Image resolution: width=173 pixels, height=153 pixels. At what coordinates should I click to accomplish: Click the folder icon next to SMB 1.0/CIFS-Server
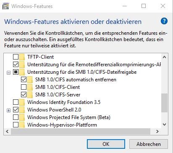click(x=30, y=95)
